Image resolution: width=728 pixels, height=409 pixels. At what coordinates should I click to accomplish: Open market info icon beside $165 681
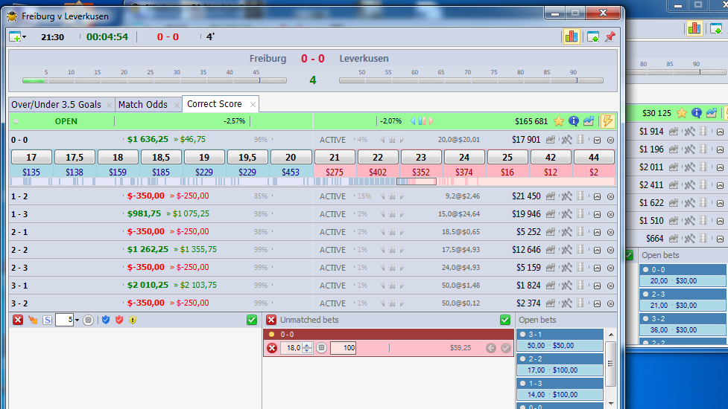click(x=574, y=121)
